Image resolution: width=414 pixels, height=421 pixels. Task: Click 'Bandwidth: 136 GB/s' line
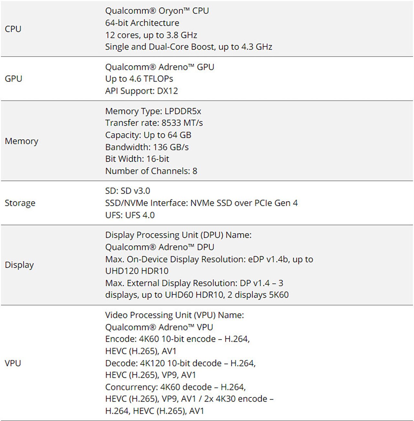pyautogui.click(x=147, y=147)
